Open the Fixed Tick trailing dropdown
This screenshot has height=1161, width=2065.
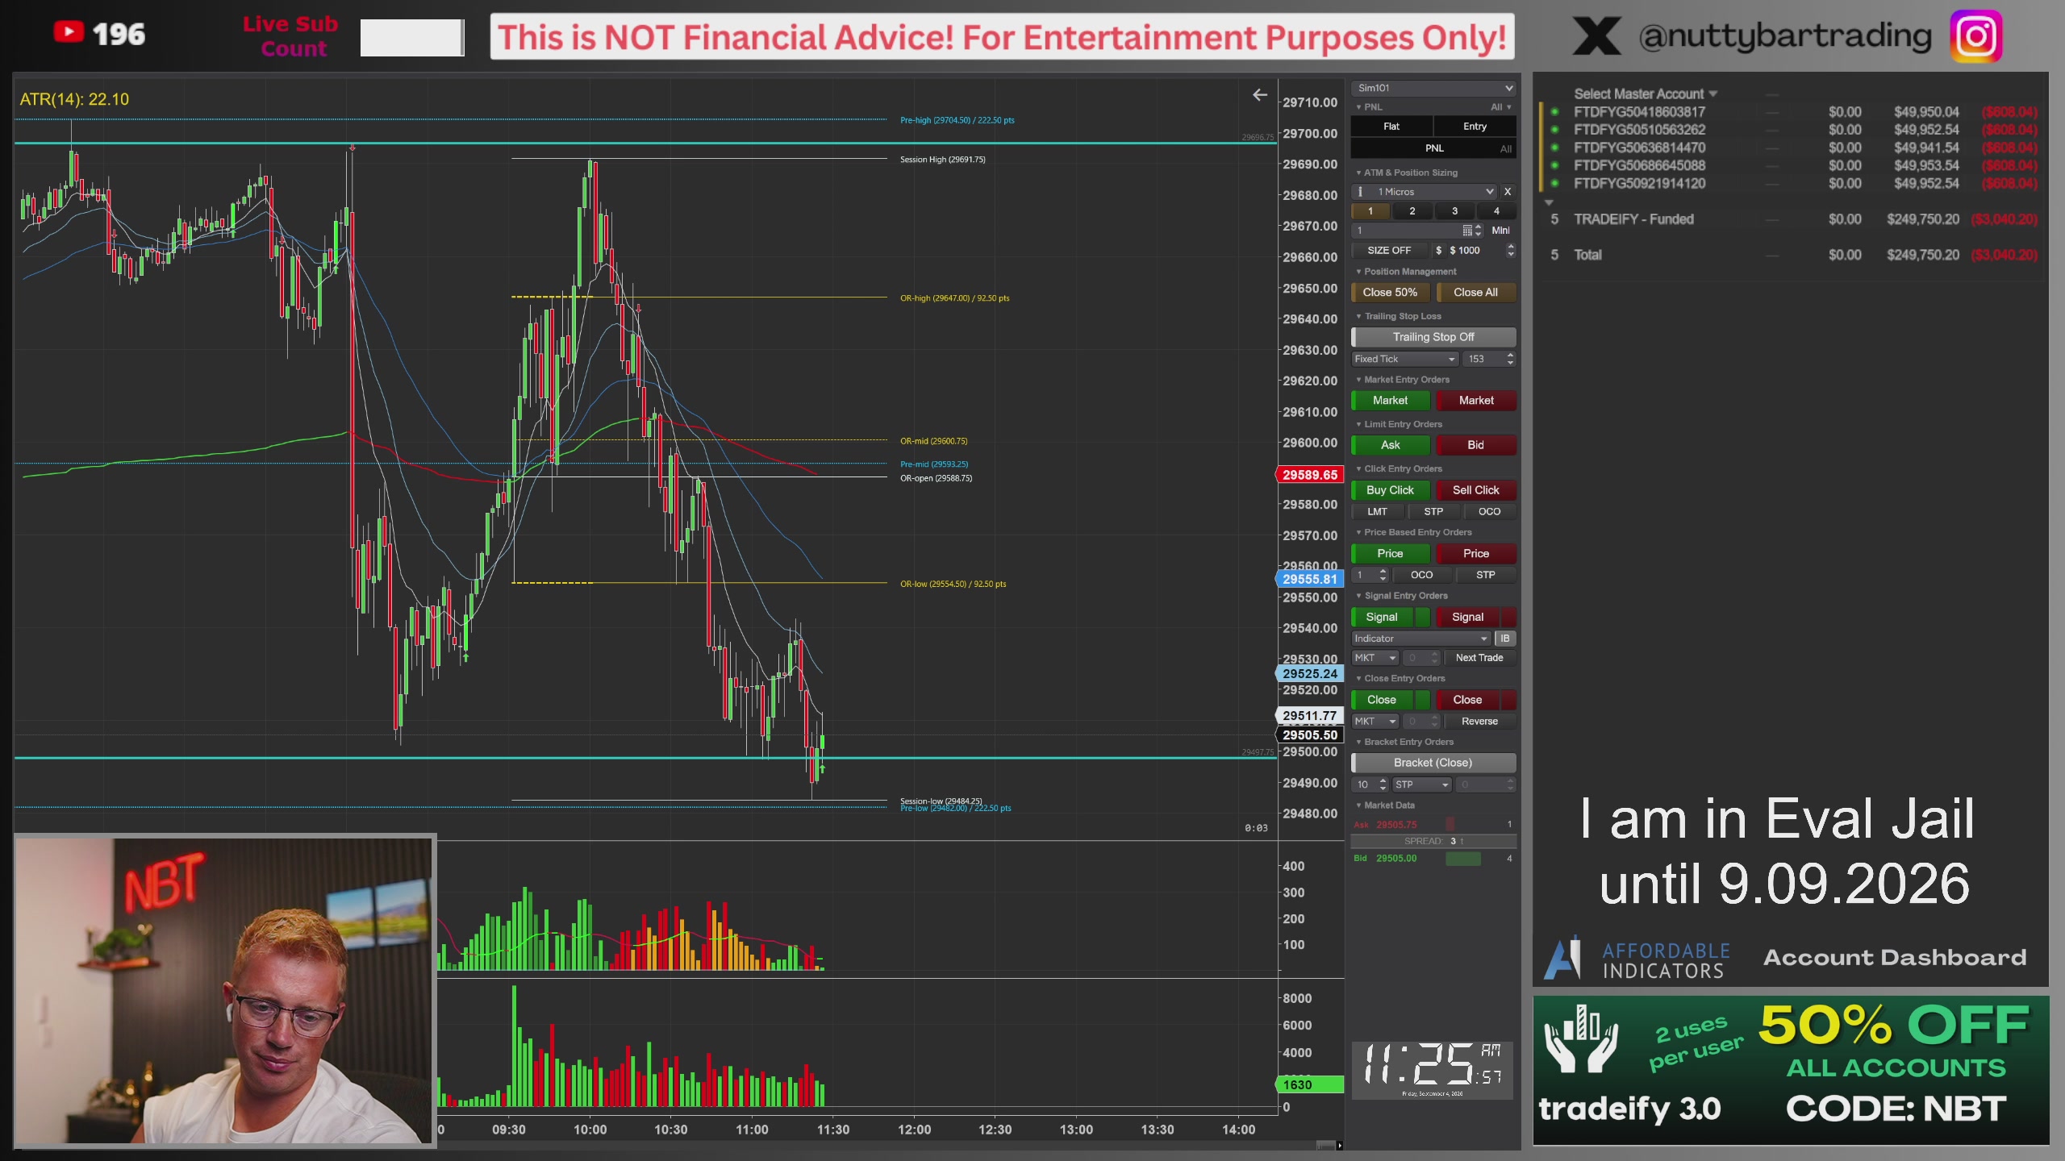(x=1405, y=359)
